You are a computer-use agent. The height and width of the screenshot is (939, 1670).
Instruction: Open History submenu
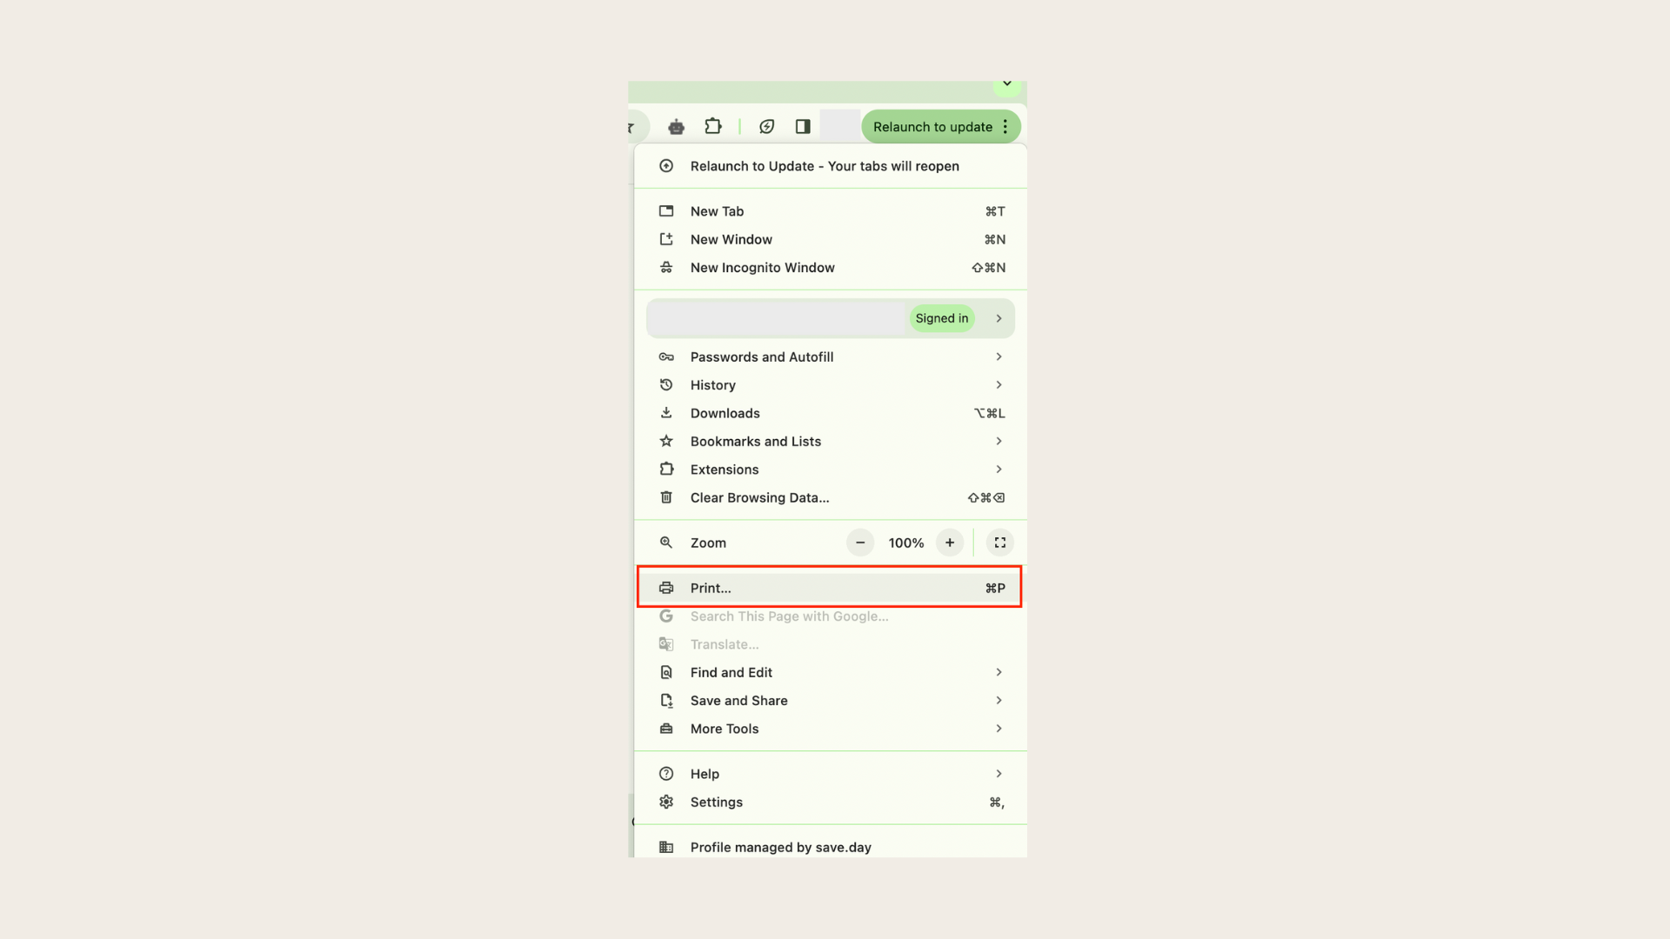(998, 384)
